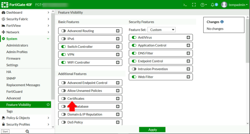
Task: Expand IPv6 details plus icon
Action: [x=118, y=39]
